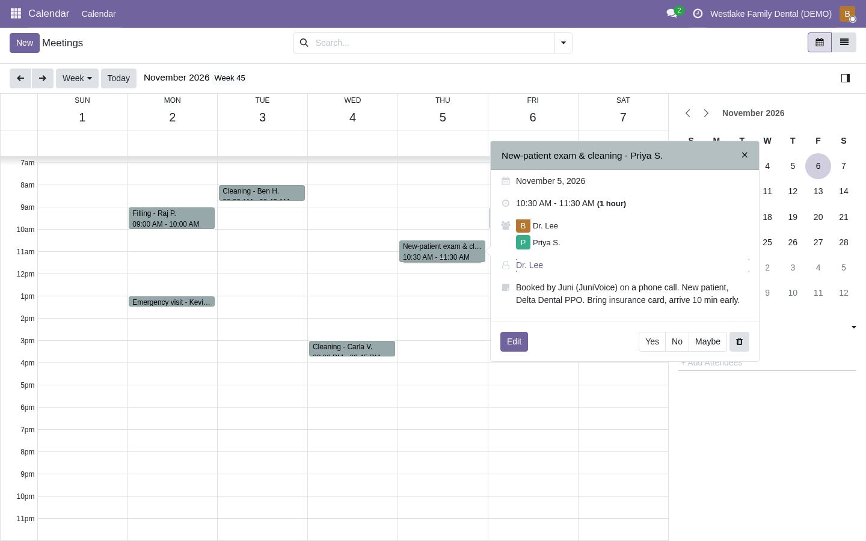This screenshot has height=541, width=866.
Task: Delete the meeting with trash icon
Action: coord(739,341)
